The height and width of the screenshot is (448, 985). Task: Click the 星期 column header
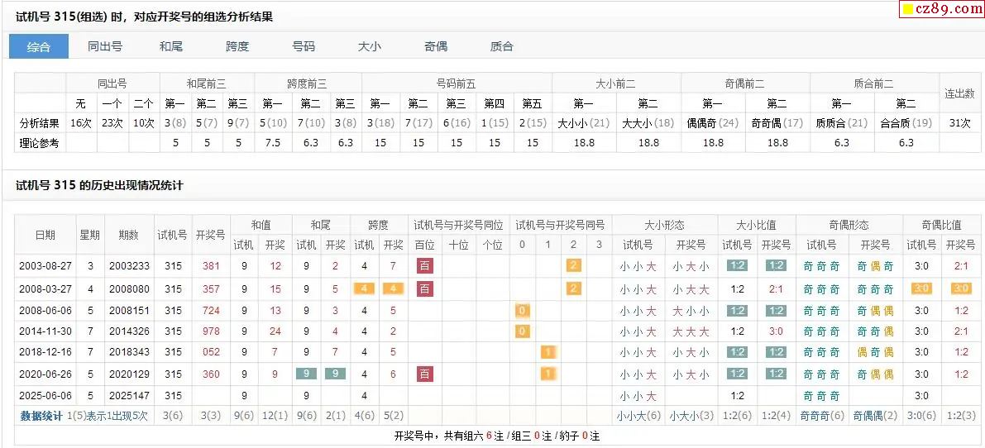coord(90,235)
